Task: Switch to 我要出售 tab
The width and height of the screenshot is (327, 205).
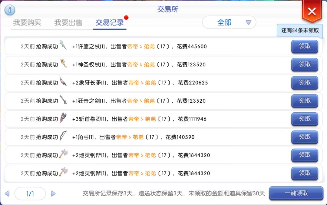Action: pos(68,22)
